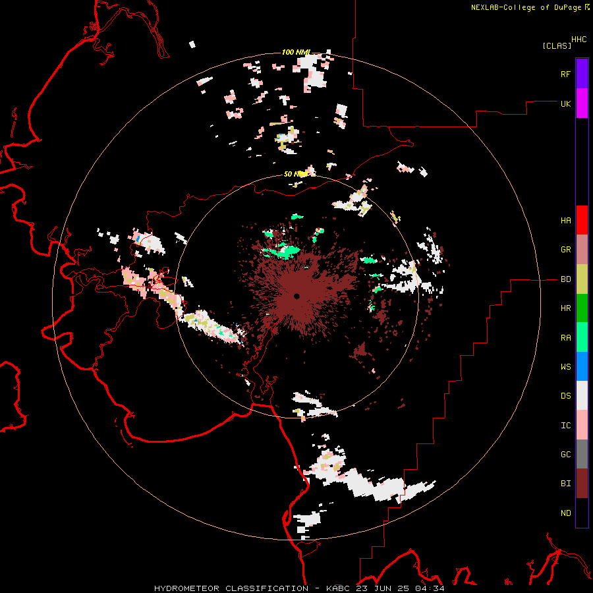Click the HA legend label
The width and height of the screenshot is (593, 593).
[x=565, y=221]
